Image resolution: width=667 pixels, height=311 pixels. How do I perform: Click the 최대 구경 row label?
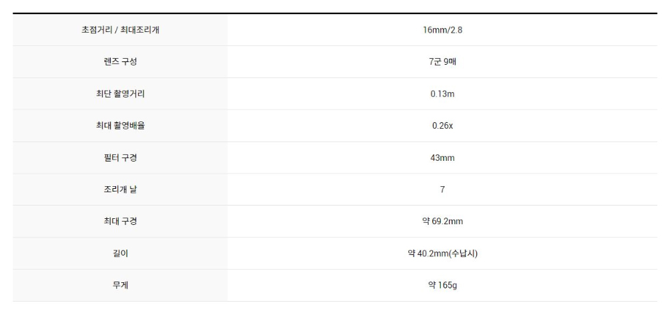120,222
